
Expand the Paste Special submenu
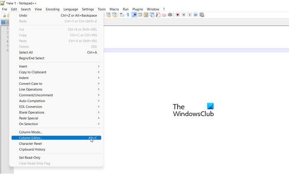pos(56,118)
